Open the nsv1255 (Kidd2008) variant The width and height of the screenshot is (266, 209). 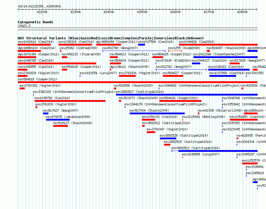[184, 48]
